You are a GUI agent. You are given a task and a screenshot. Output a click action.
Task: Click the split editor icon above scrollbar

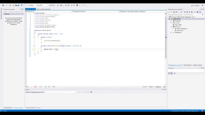(166, 13)
